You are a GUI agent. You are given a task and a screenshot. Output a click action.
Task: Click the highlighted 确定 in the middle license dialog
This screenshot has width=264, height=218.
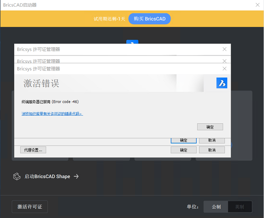pyautogui.click(x=183, y=140)
